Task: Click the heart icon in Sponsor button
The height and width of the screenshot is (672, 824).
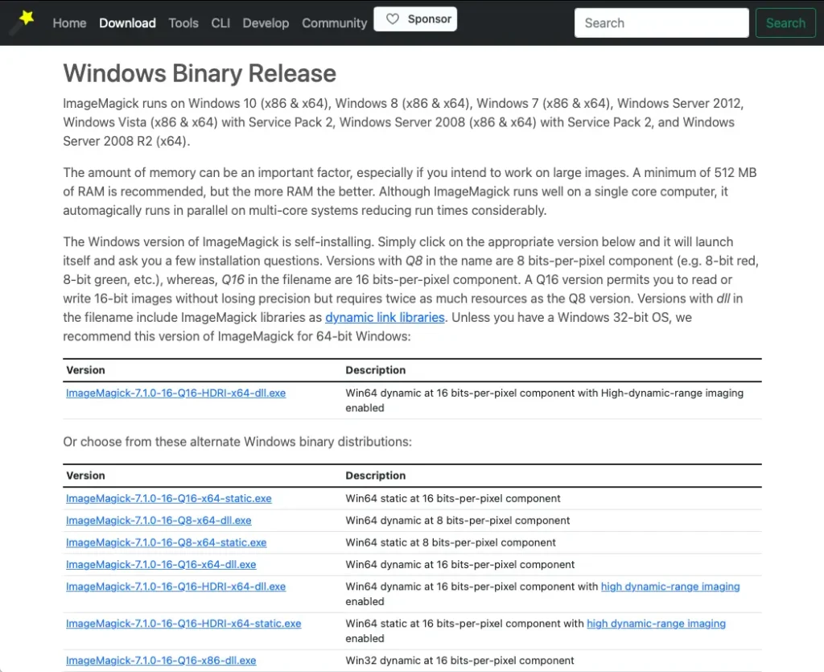Action: pos(392,19)
